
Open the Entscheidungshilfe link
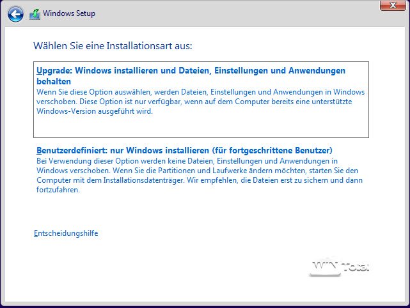click(x=66, y=233)
